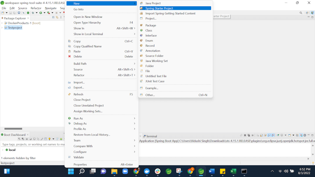Click the filter icon in Boot Dashboard
Image resolution: width=315 pixels, height=177 pixels.
pos(57,138)
